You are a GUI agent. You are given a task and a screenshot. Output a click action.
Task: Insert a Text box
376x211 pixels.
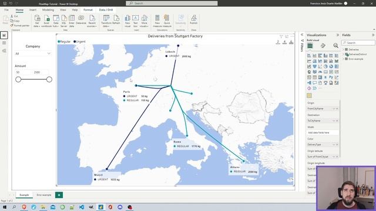[x=136, y=21]
